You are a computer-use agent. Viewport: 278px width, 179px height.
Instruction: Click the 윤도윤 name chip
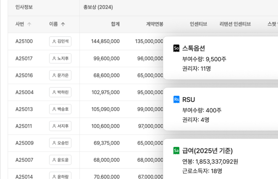pos(60,160)
